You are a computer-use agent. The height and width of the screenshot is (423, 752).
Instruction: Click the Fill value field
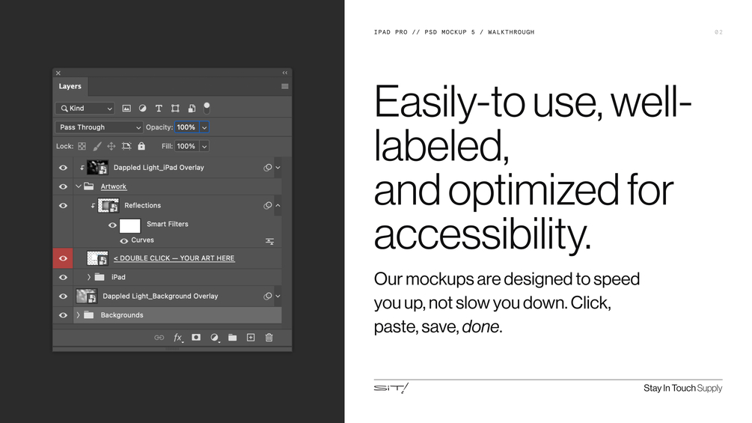pyautogui.click(x=186, y=146)
